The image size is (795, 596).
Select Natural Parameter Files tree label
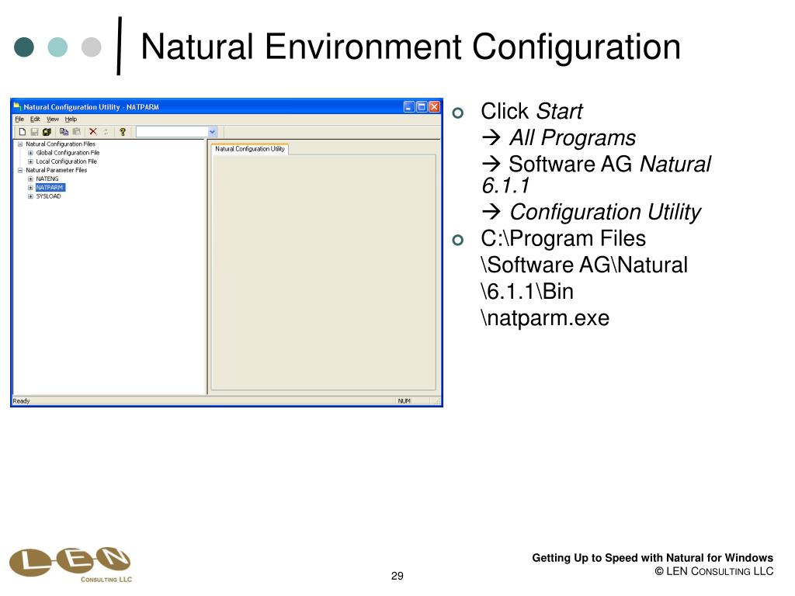pos(56,170)
